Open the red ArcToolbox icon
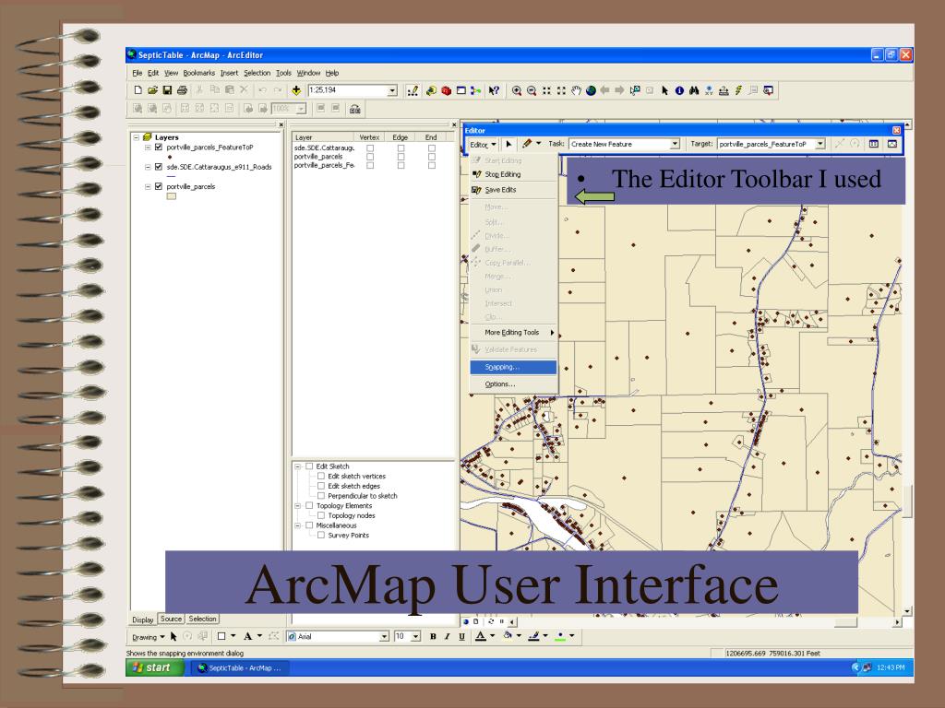This screenshot has width=945, height=708. click(446, 90)
